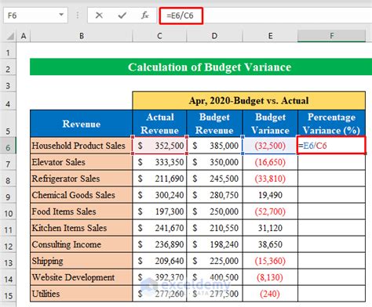The image size is (372, 307).
Task: Click empty Percentage Variance cell for Elevator Sales
Action: 331,162
